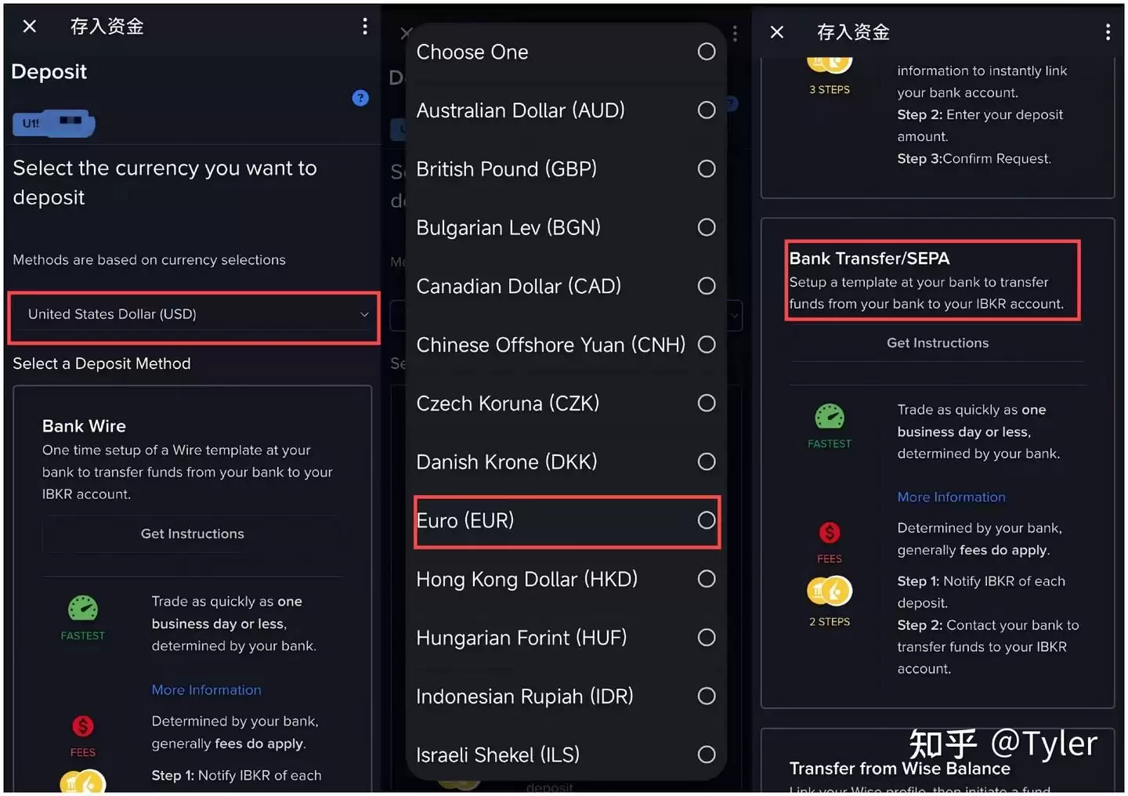This screenshot has height=796, width=1128.
Task: Click the U1! account badge
Action: coord(53,123)
